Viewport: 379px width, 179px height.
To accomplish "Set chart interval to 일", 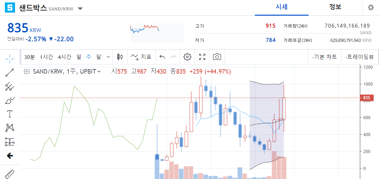I will (x=79, y=57).
